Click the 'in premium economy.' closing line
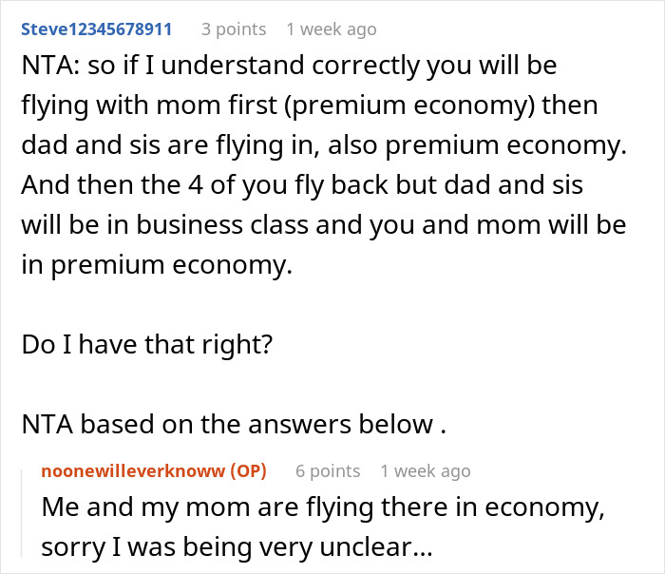This screenshot has height=574, width=665. click(157, 265)
